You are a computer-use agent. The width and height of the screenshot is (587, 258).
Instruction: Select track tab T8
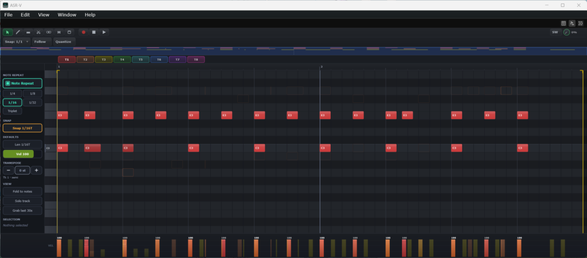coord(196,59)
